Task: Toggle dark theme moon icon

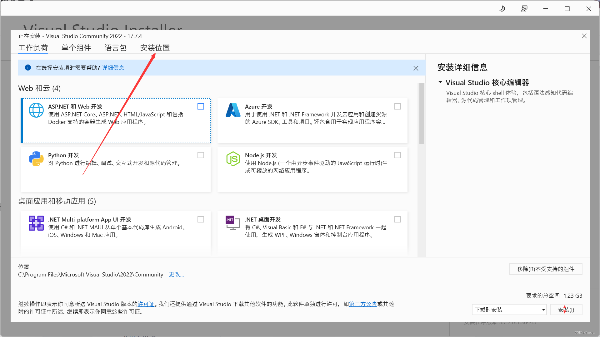Action: 502,9
